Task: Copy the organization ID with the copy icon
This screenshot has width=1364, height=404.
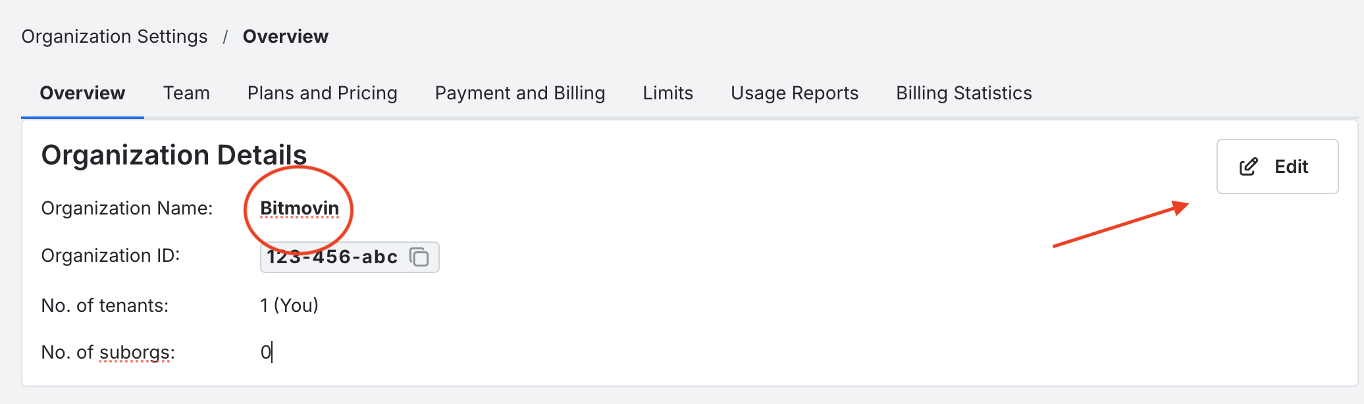Action: (x=419, y=257)
